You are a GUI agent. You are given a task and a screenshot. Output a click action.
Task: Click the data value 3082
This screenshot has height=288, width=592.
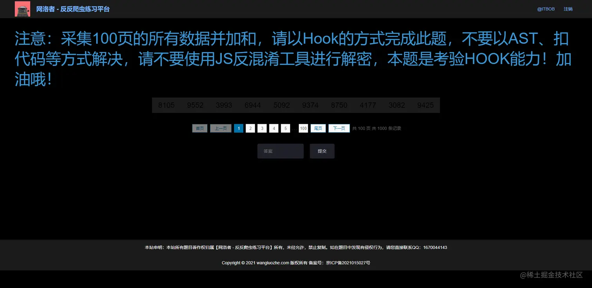coord(397,105)
